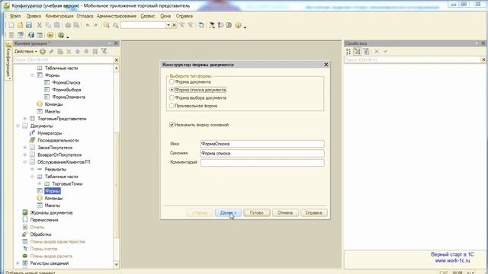This screenshot has width=488, height=274.
Task: Click the 'Далее >' button
Action: [x=228, y=213]
